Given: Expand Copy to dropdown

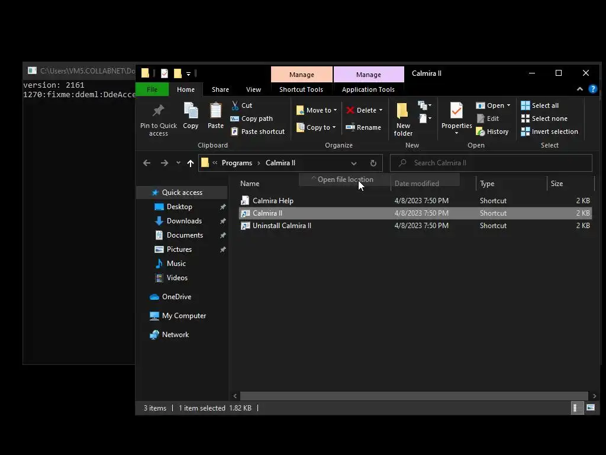Looking at the screenshot, I should pos(334,127).
